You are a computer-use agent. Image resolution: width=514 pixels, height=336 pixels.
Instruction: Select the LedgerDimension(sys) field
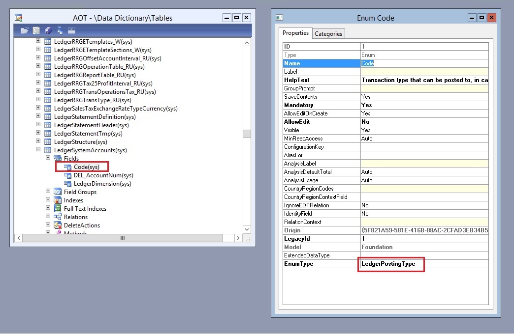coord(102,184)
